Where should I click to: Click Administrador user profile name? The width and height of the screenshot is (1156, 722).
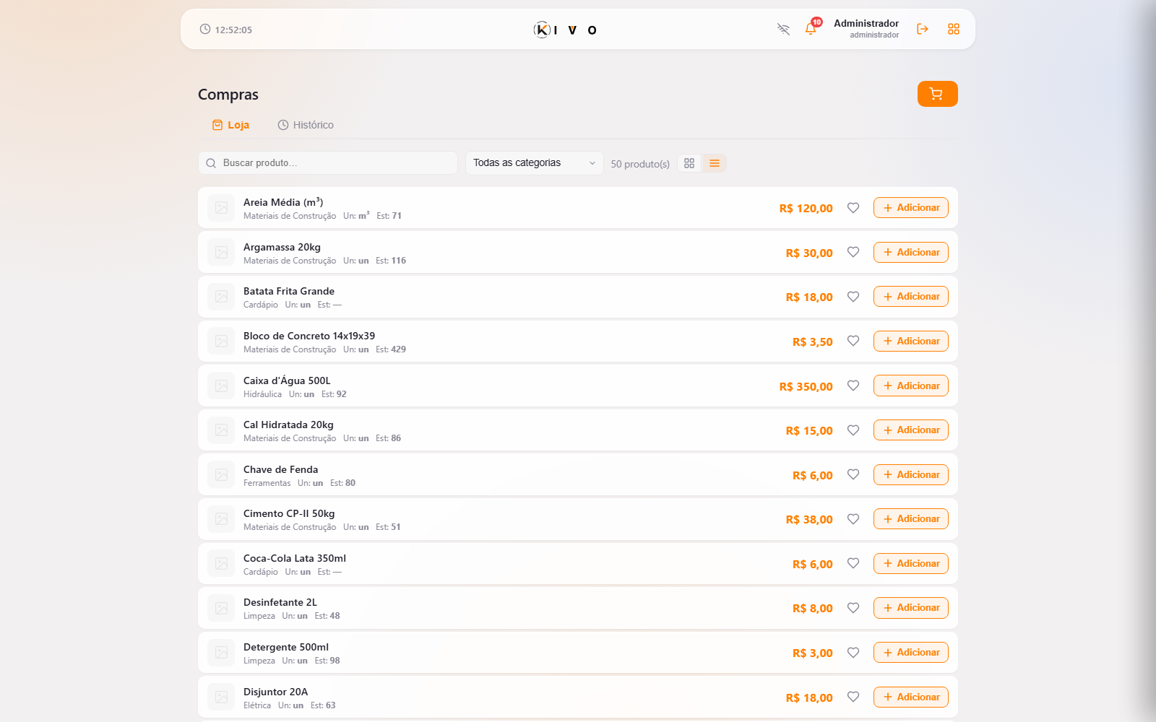point(866,23)
